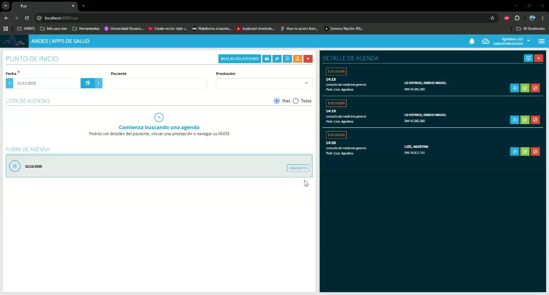The image size is (549, 295).
Task: Open the hamburger main menu
Action: [541, 41]
